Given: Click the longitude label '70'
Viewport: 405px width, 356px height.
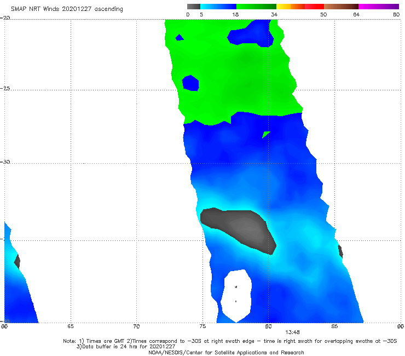Looking at the screenshot, I should (x=136, y=326).
